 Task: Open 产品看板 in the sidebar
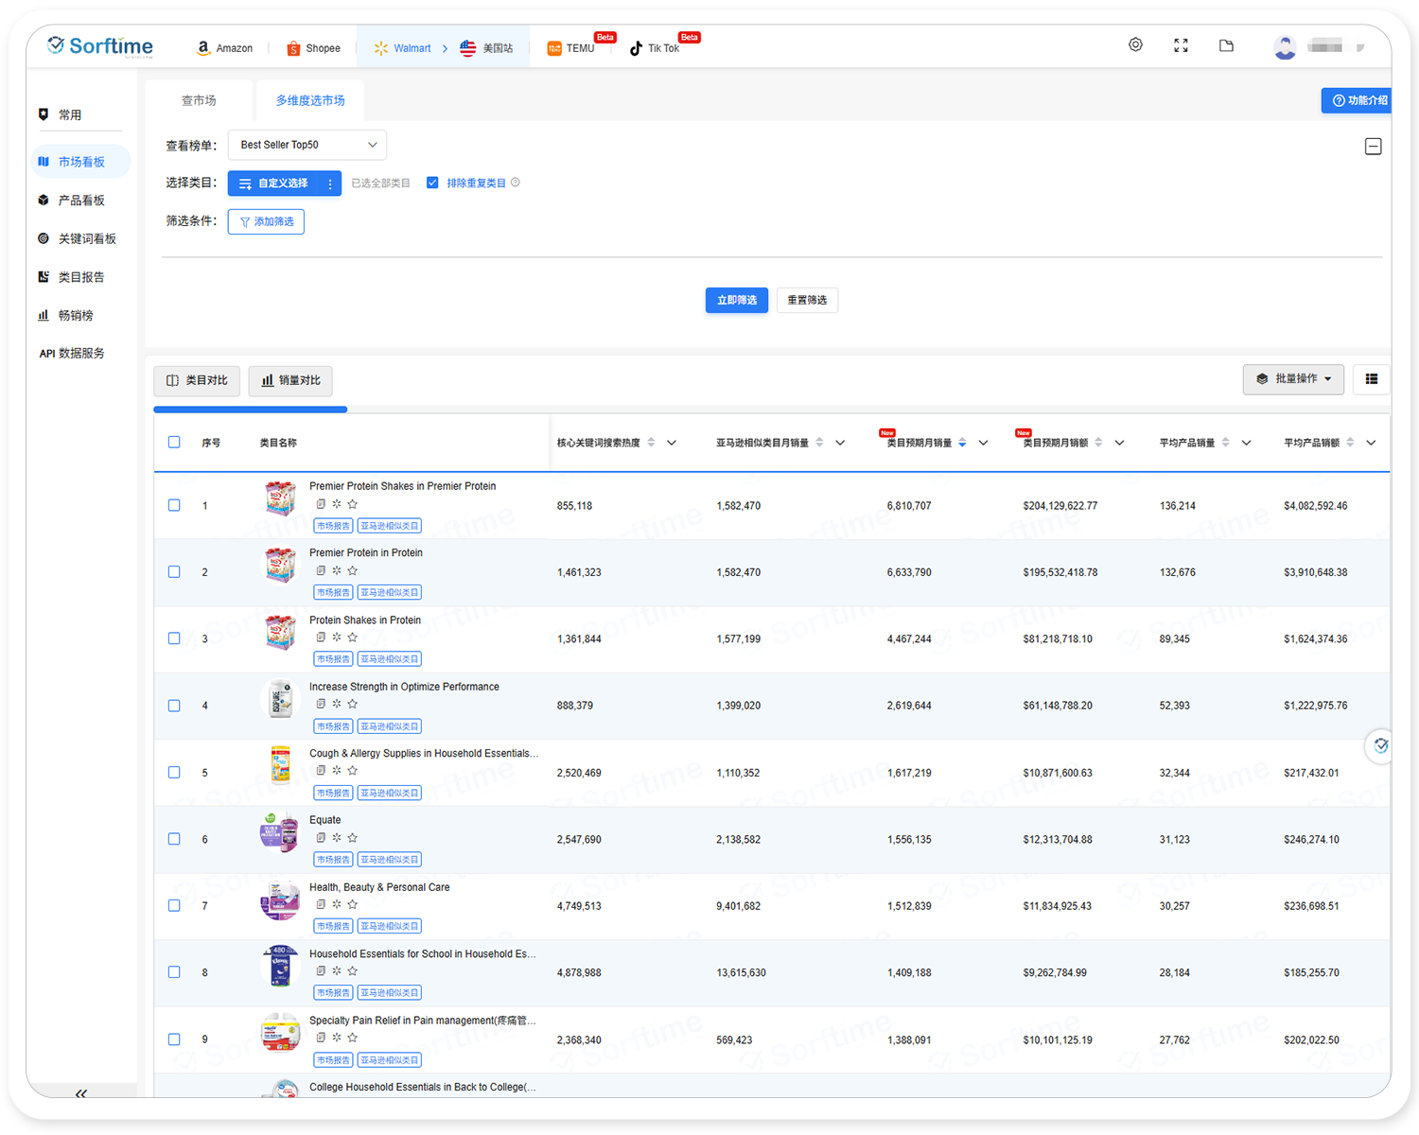81,201
